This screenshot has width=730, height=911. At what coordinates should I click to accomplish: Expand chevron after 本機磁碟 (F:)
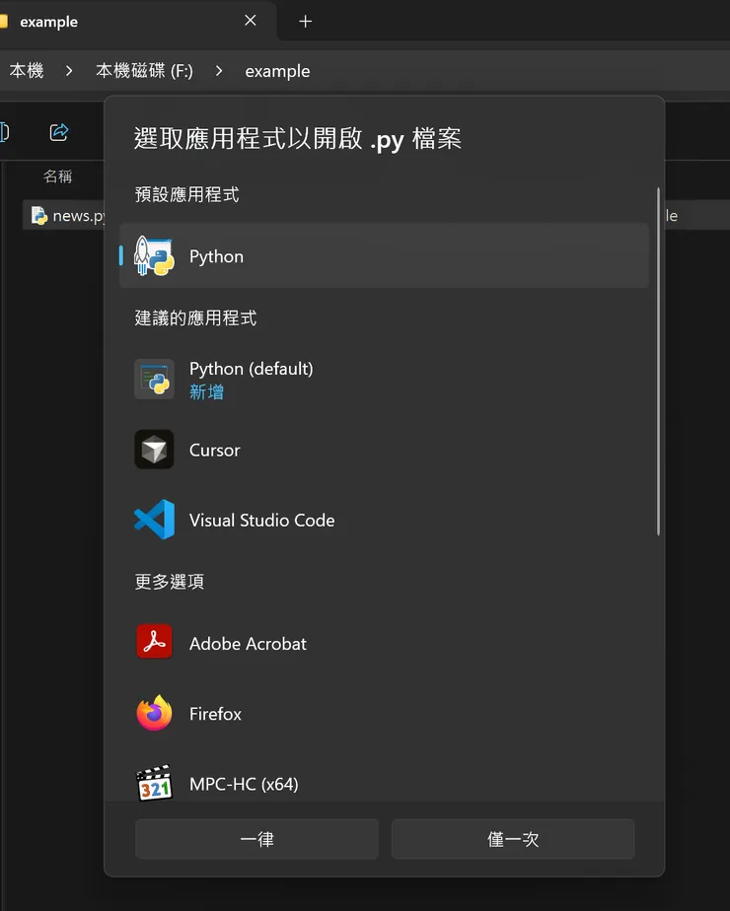(x=219, y=71)
